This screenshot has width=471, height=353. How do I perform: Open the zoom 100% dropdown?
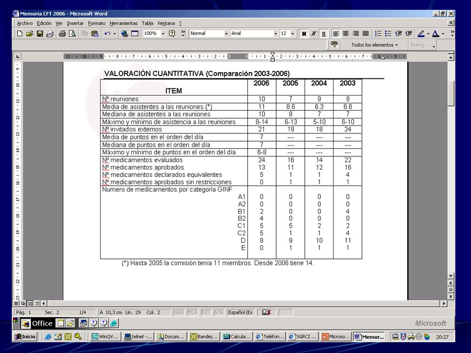[x=163, y=34]
